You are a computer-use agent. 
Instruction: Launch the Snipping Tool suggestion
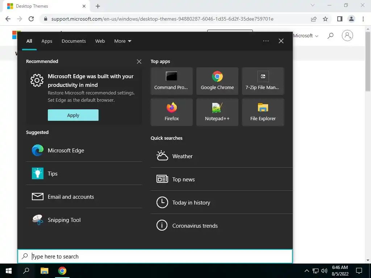[84, 220]
